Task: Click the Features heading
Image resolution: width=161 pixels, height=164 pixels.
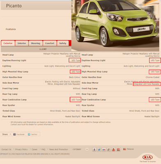Action: pyautogui.click(x=11, y=29)
